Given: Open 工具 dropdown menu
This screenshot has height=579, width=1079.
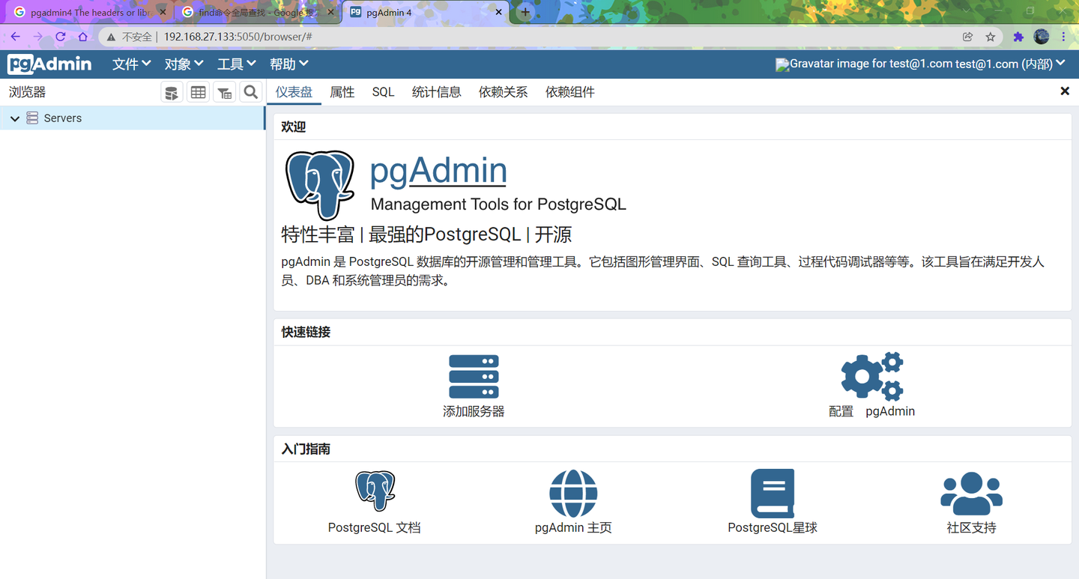Looking at the screenshot, I should [x=237, y=64].
